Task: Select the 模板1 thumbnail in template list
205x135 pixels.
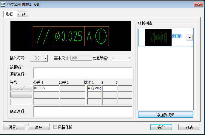Action: 158,37
